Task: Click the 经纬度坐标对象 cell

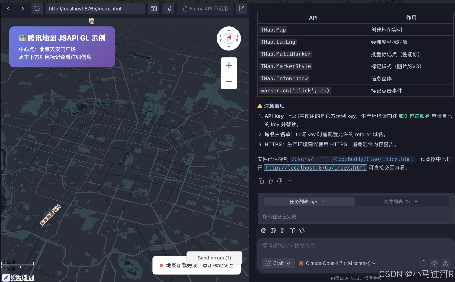Action: pyautogui.click(x=411, y=42)
